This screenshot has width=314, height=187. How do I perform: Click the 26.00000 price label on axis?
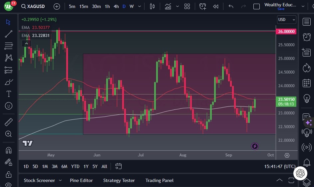click(286, 31)
